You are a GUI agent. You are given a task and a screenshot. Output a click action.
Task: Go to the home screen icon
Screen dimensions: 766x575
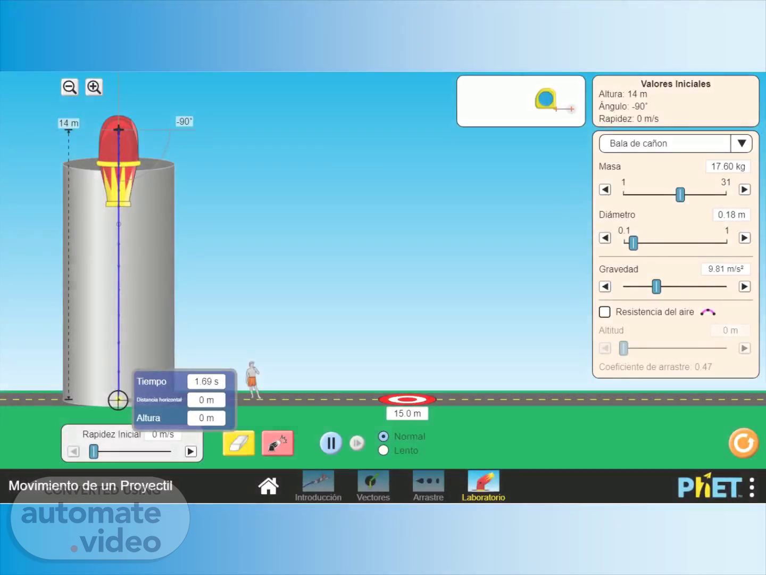point(269,486)
